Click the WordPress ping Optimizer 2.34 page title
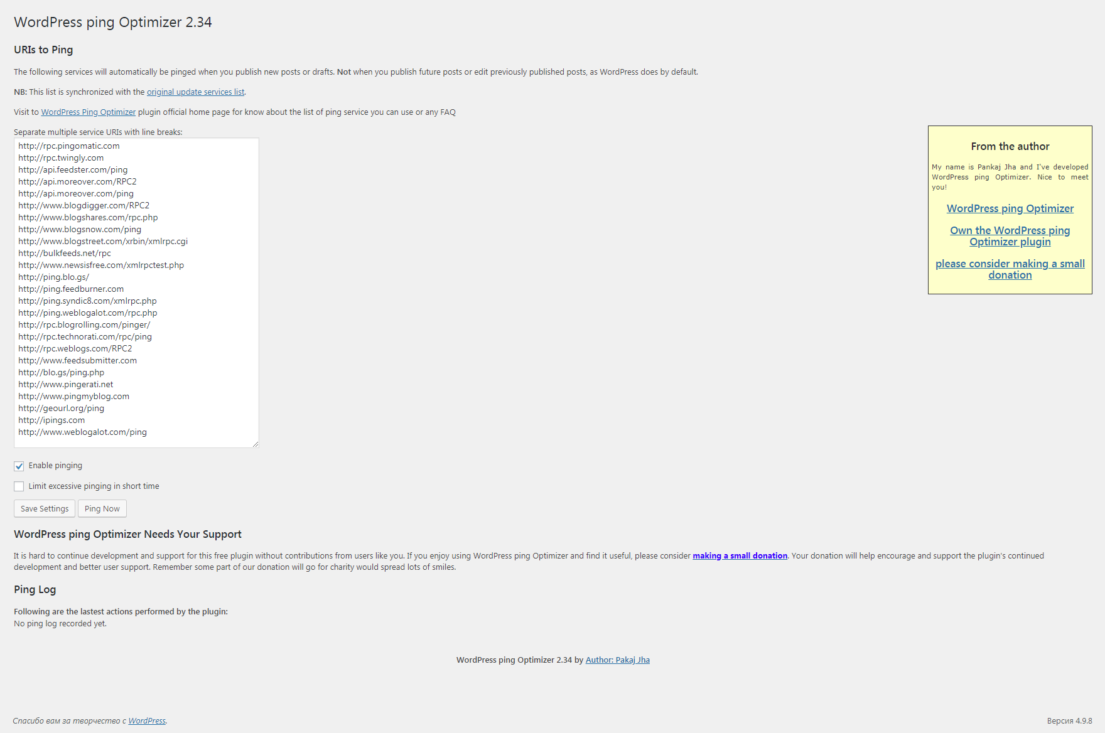Viewport: 1105px width, 733px height. click(x=113, y=22)
